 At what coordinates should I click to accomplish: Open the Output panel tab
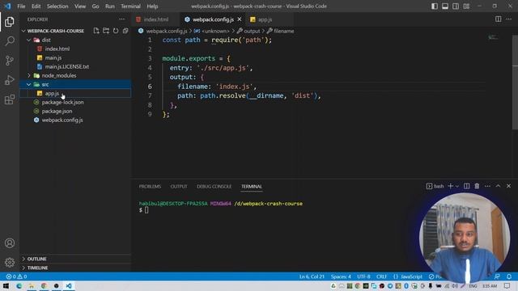click(179, 187)
